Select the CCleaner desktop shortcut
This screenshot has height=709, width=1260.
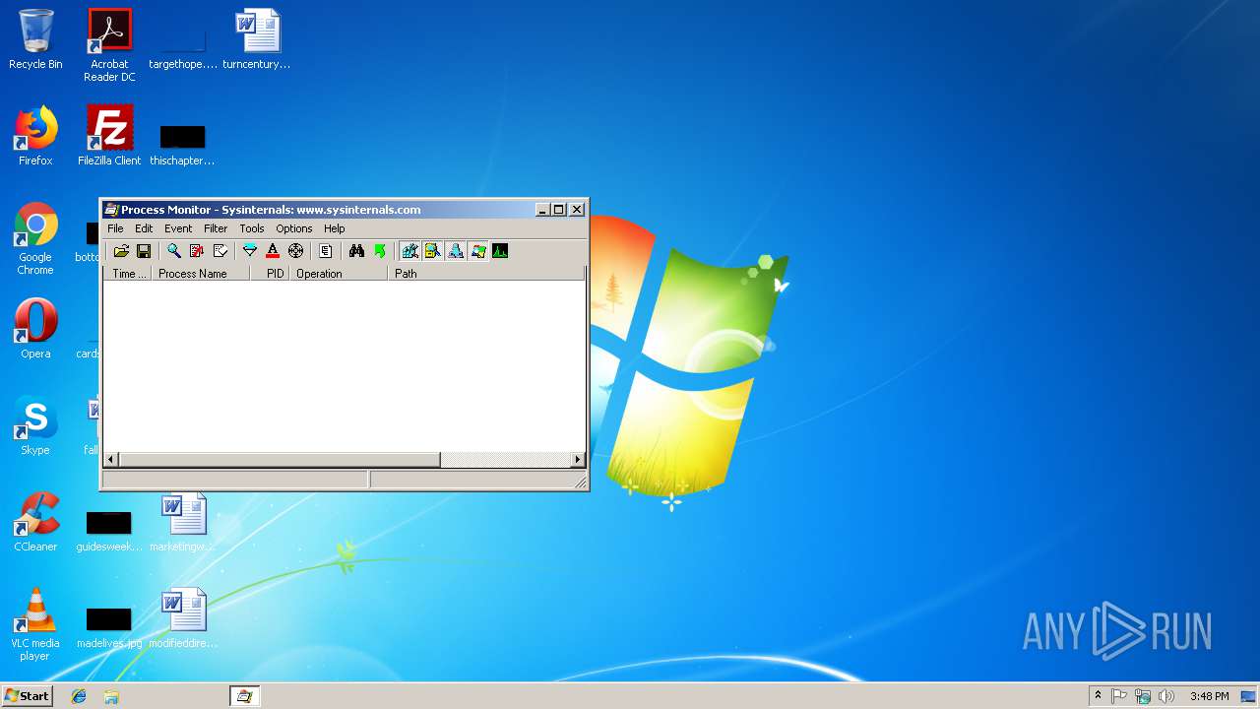pyautogui.click(x=35, y=522)
